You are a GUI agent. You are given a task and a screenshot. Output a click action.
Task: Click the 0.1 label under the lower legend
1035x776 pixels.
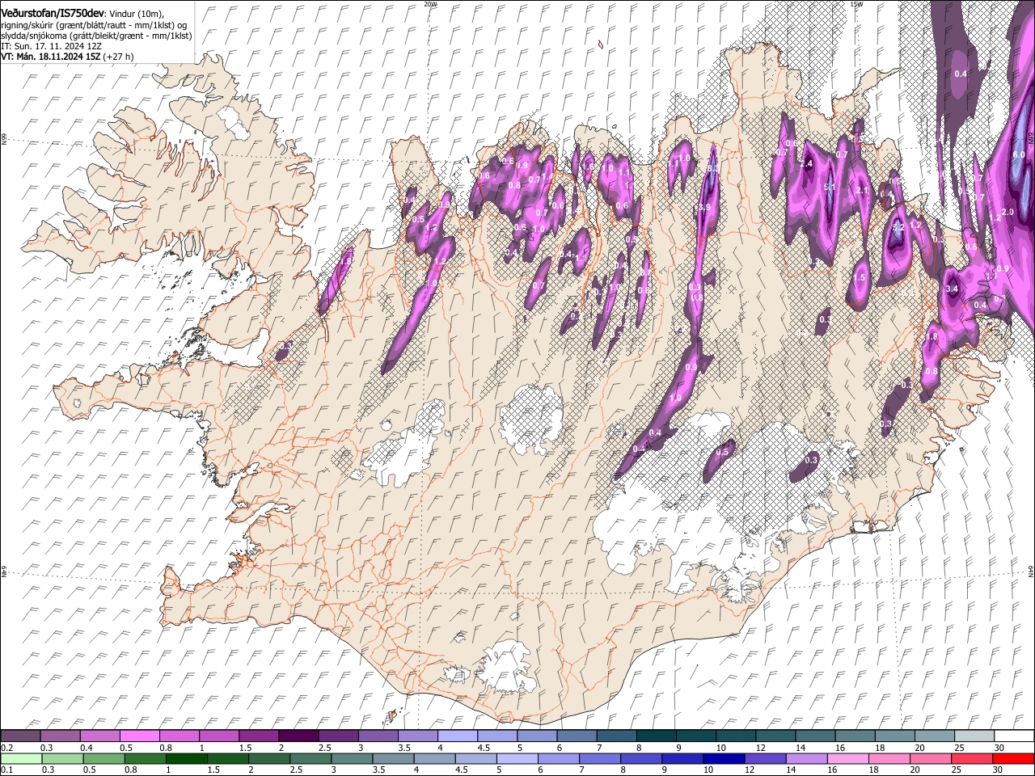click(x=6, y=770)
